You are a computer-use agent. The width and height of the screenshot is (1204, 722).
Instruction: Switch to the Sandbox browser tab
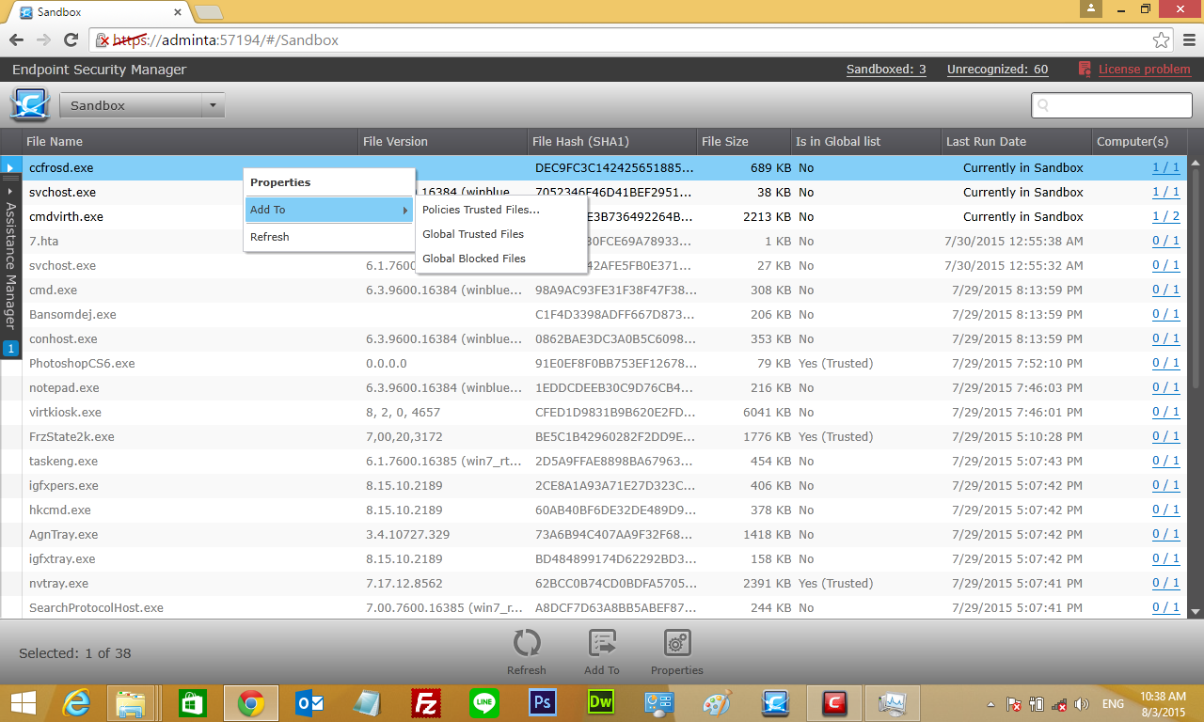click(x=99, y=12)
